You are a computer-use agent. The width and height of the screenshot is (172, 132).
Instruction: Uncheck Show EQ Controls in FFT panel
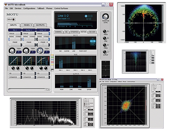[85, 103]
